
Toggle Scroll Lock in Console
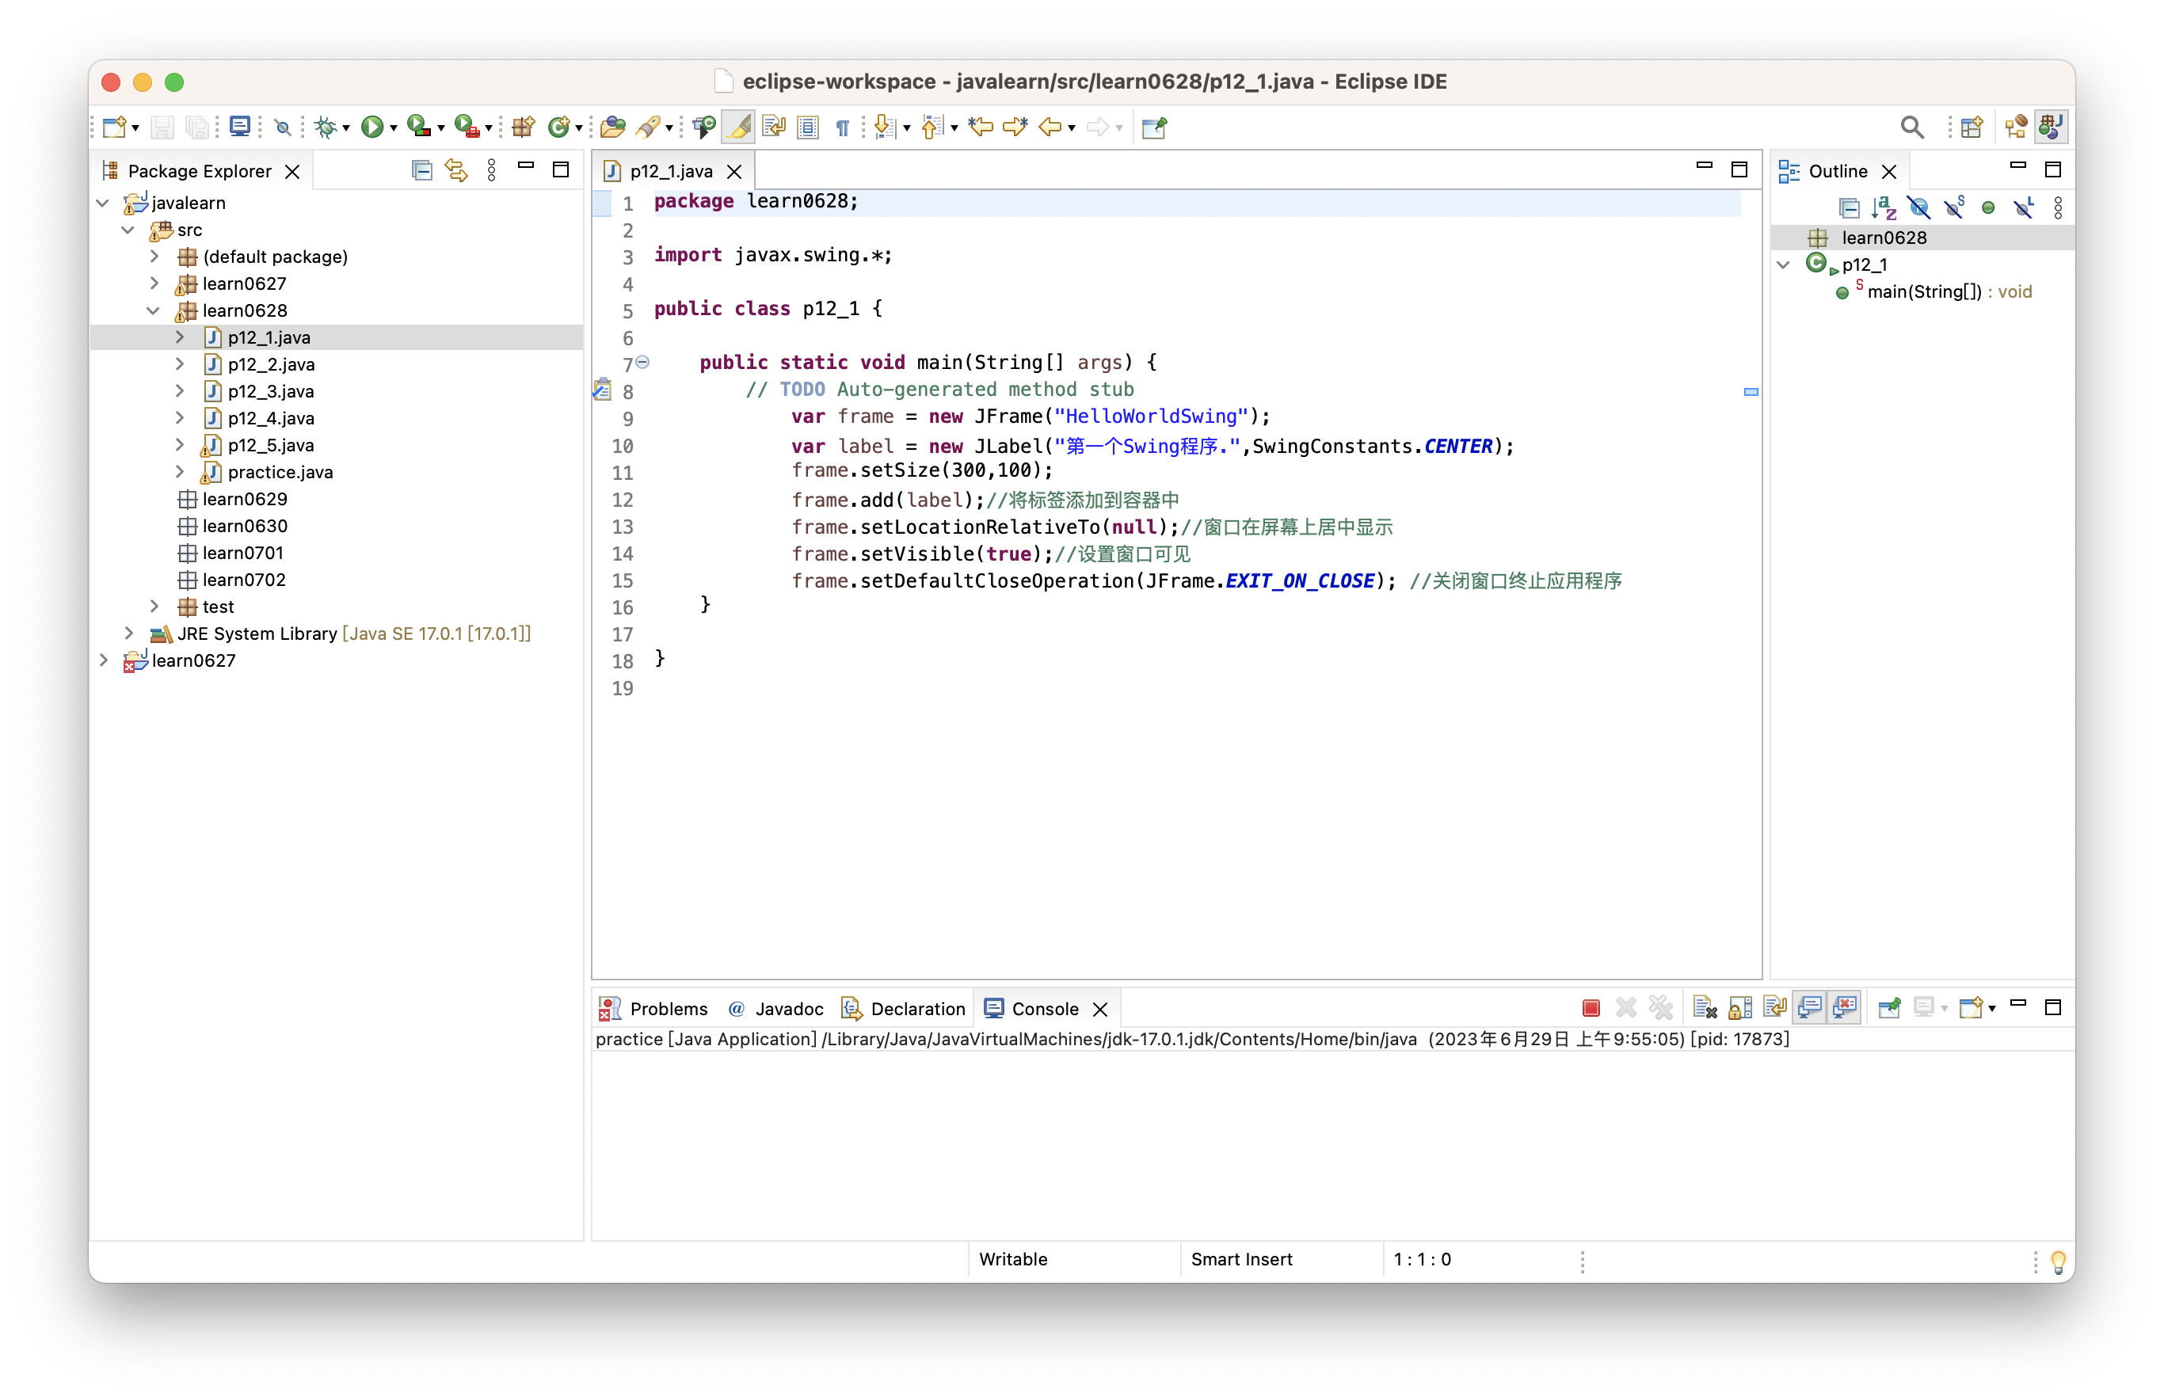tap(1739, 1008)
